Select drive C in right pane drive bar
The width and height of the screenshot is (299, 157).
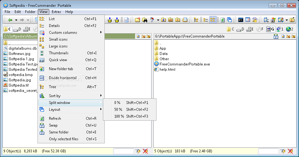pos(230,29)
